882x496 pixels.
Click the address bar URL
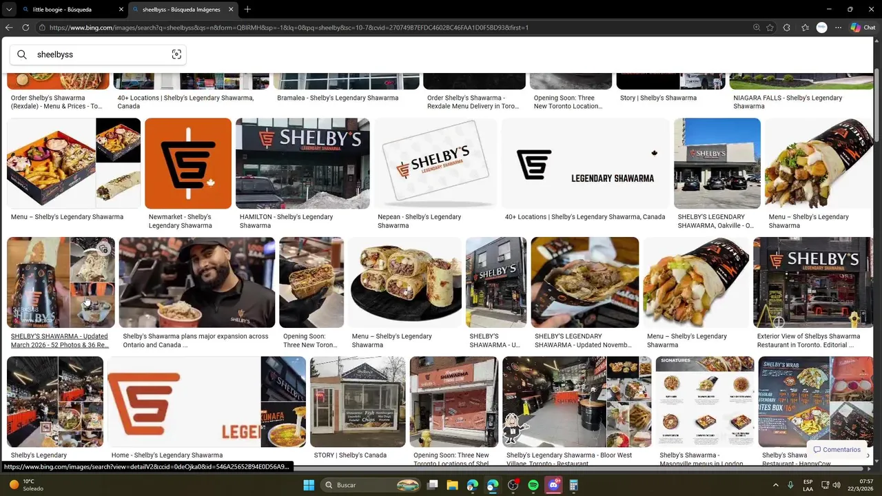pos(289,28)
